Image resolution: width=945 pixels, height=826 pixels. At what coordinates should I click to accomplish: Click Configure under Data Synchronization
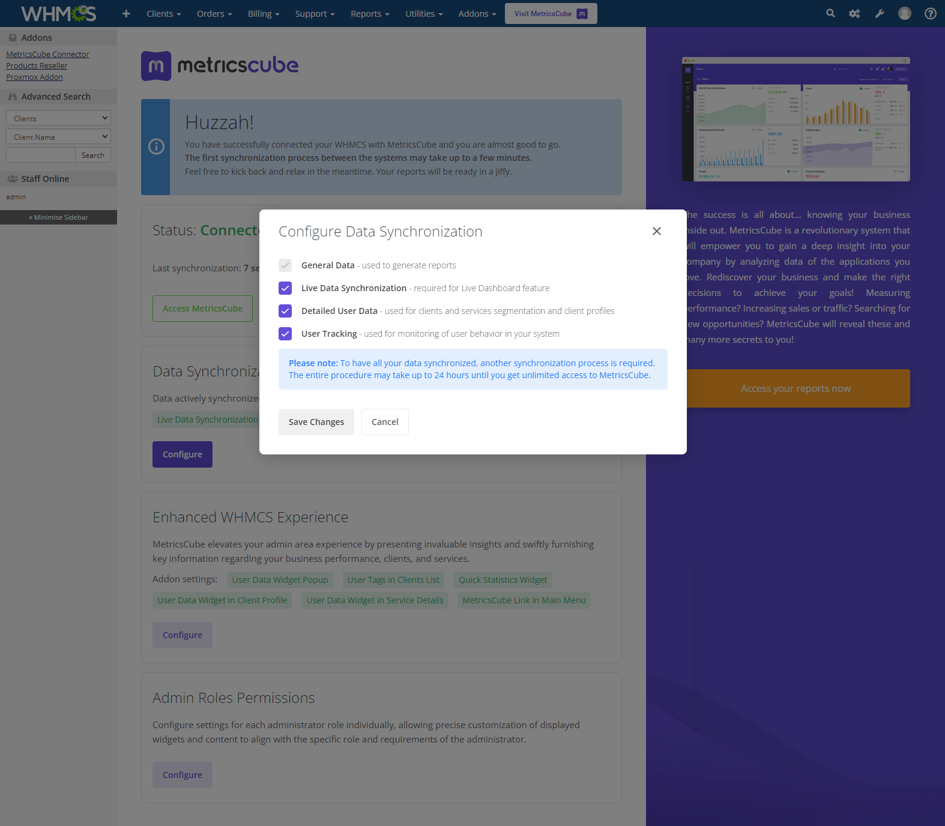183,454
